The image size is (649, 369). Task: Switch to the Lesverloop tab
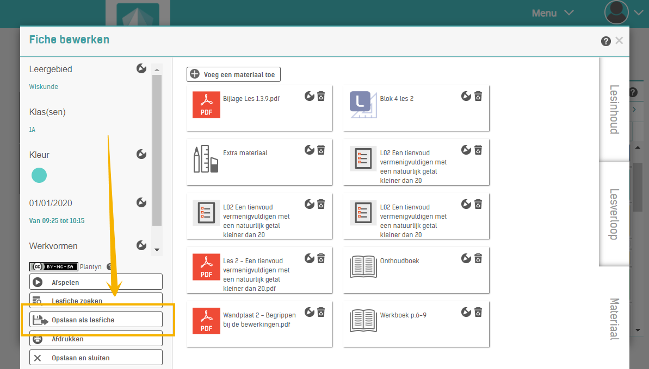[x=614, y=214]
